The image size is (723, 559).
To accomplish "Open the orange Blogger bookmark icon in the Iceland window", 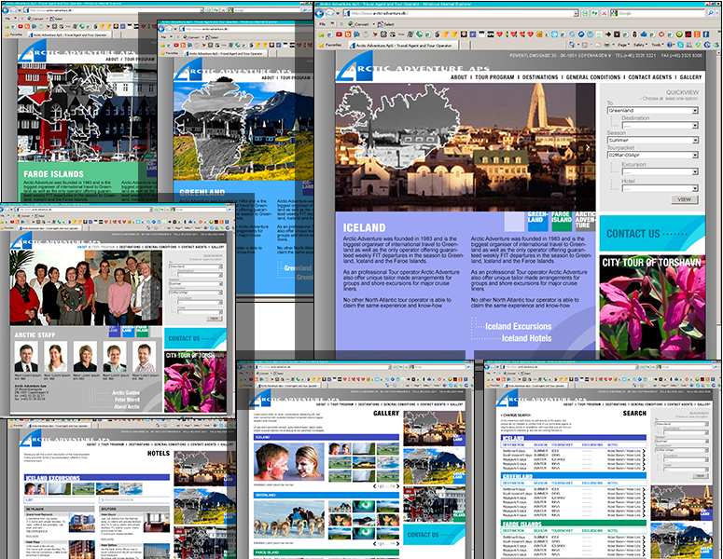I will (x=348, y=34).
